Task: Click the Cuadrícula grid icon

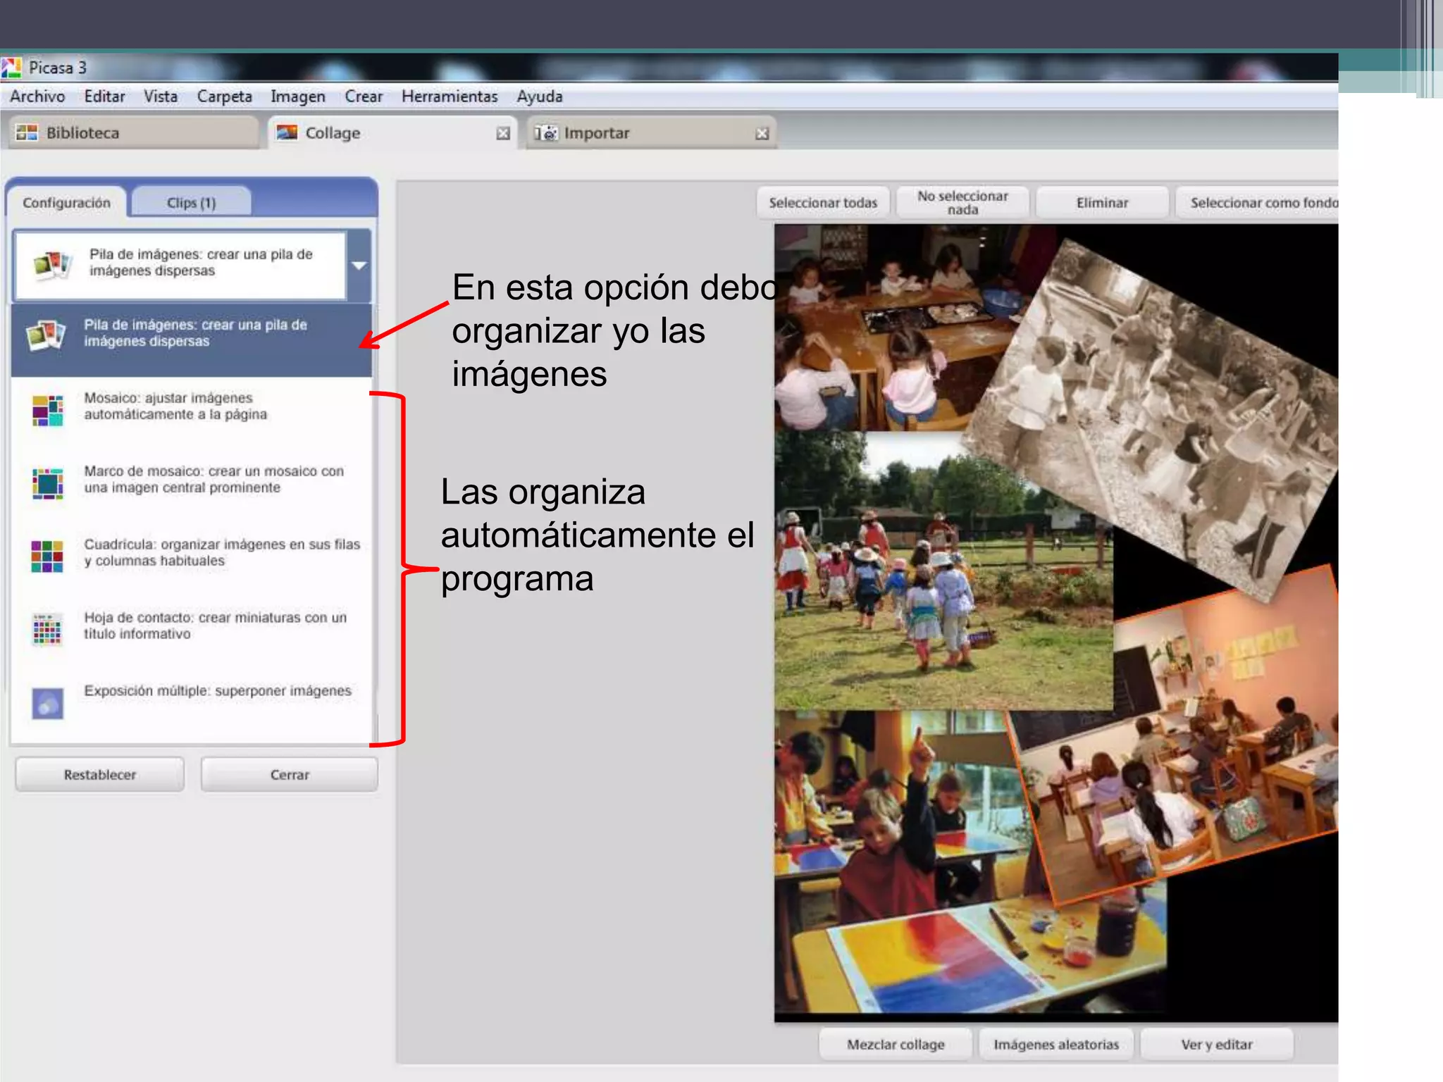Action: tap(48, 556)
